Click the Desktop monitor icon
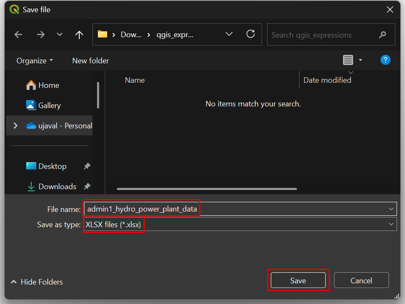Image resolution: width=405 pixels, height=304 pixels. [x=31, y=166]
